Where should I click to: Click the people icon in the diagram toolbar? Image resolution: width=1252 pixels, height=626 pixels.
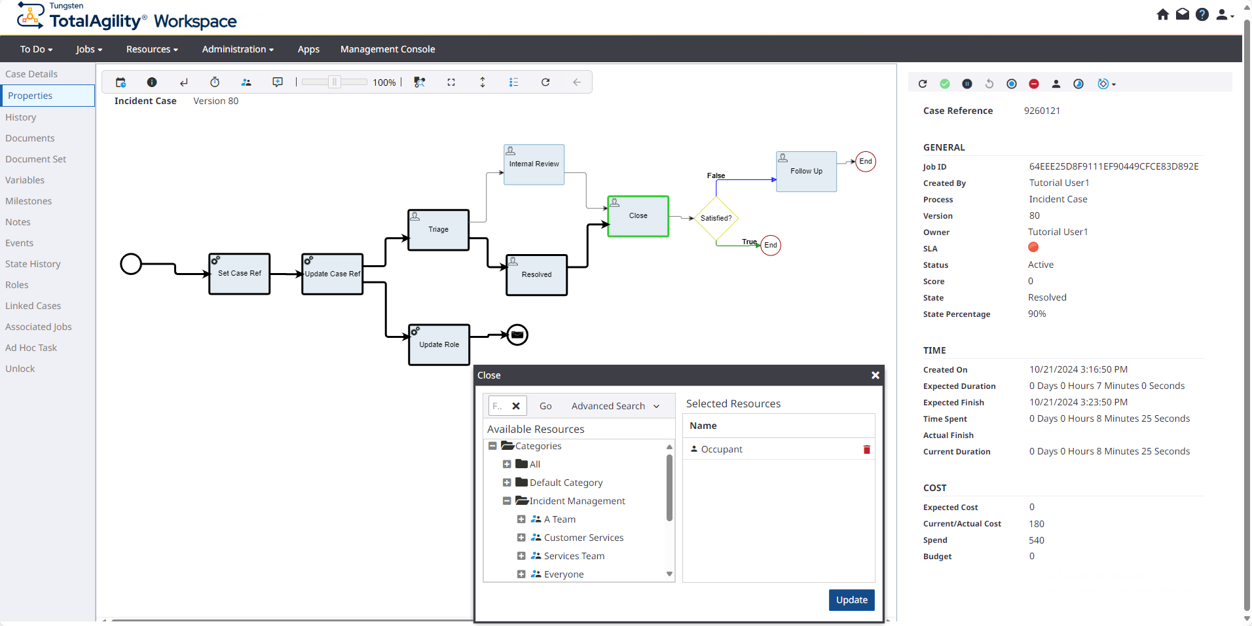click(246, 83)
